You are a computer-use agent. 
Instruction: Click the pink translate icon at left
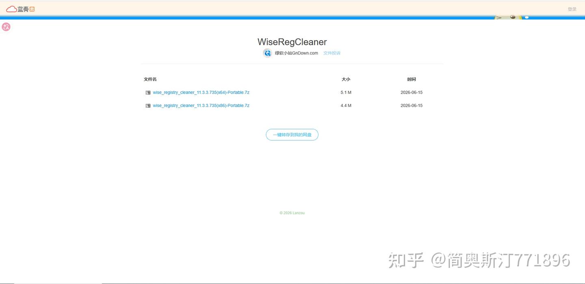coord(6,27)
